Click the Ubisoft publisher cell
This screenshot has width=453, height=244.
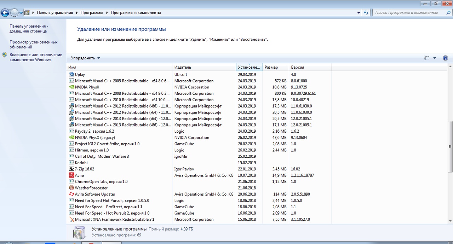tap(181, 75)
